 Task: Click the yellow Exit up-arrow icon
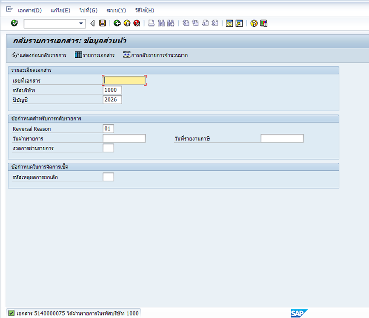[127, 23]
